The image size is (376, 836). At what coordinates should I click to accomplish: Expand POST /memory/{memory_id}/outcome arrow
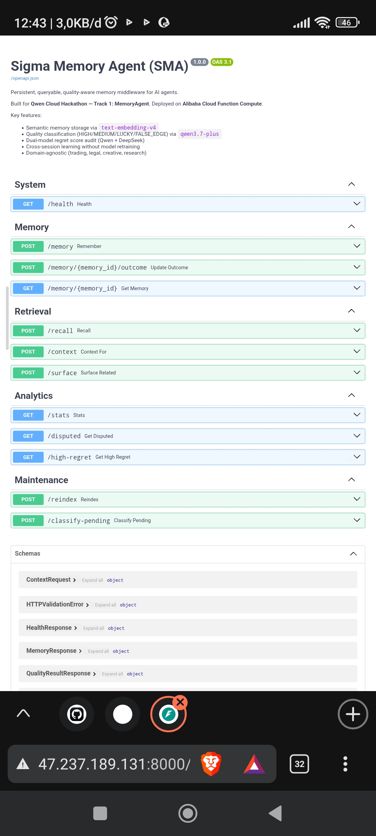[x=357, y=267]
